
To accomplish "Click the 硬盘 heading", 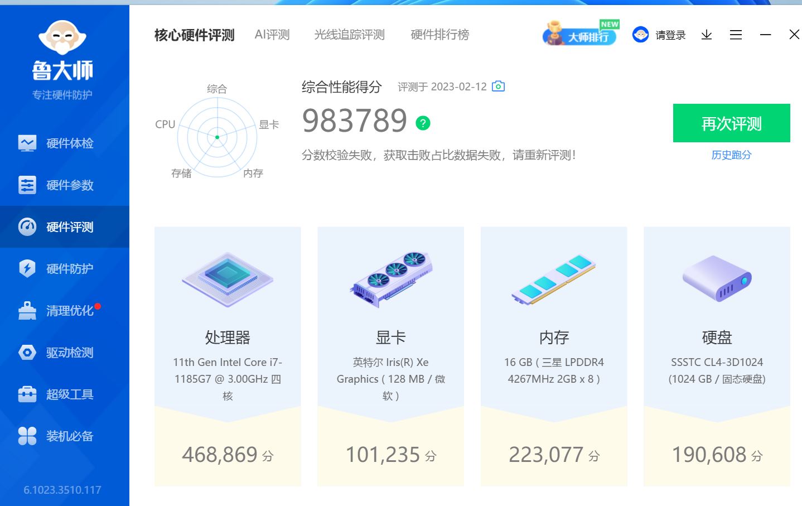I will (x=717, y=338).
